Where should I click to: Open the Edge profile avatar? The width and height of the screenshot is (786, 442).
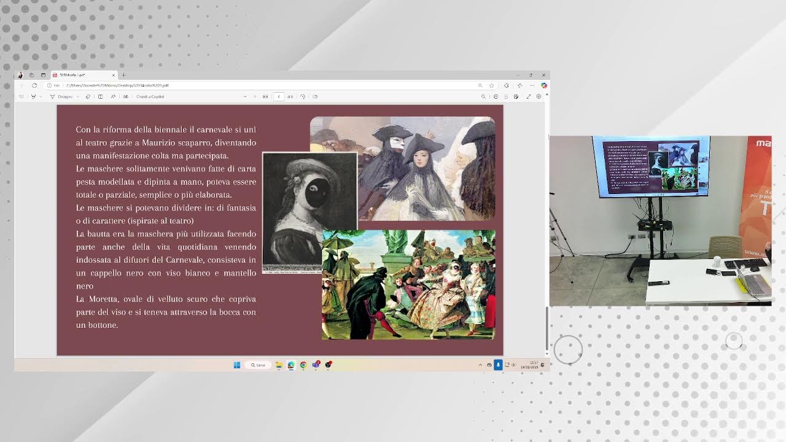click(x=20, y=75)
